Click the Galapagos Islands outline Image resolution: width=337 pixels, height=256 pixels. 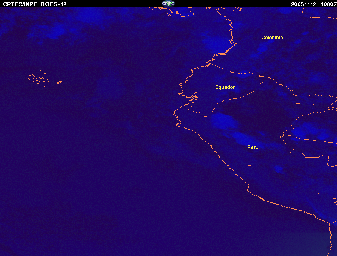45,79
